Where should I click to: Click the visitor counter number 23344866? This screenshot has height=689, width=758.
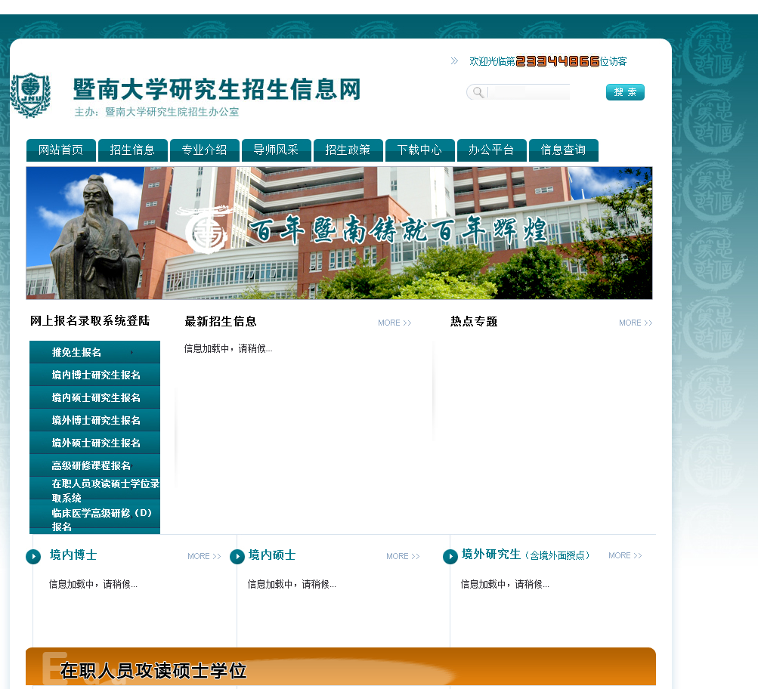[558, 61]
